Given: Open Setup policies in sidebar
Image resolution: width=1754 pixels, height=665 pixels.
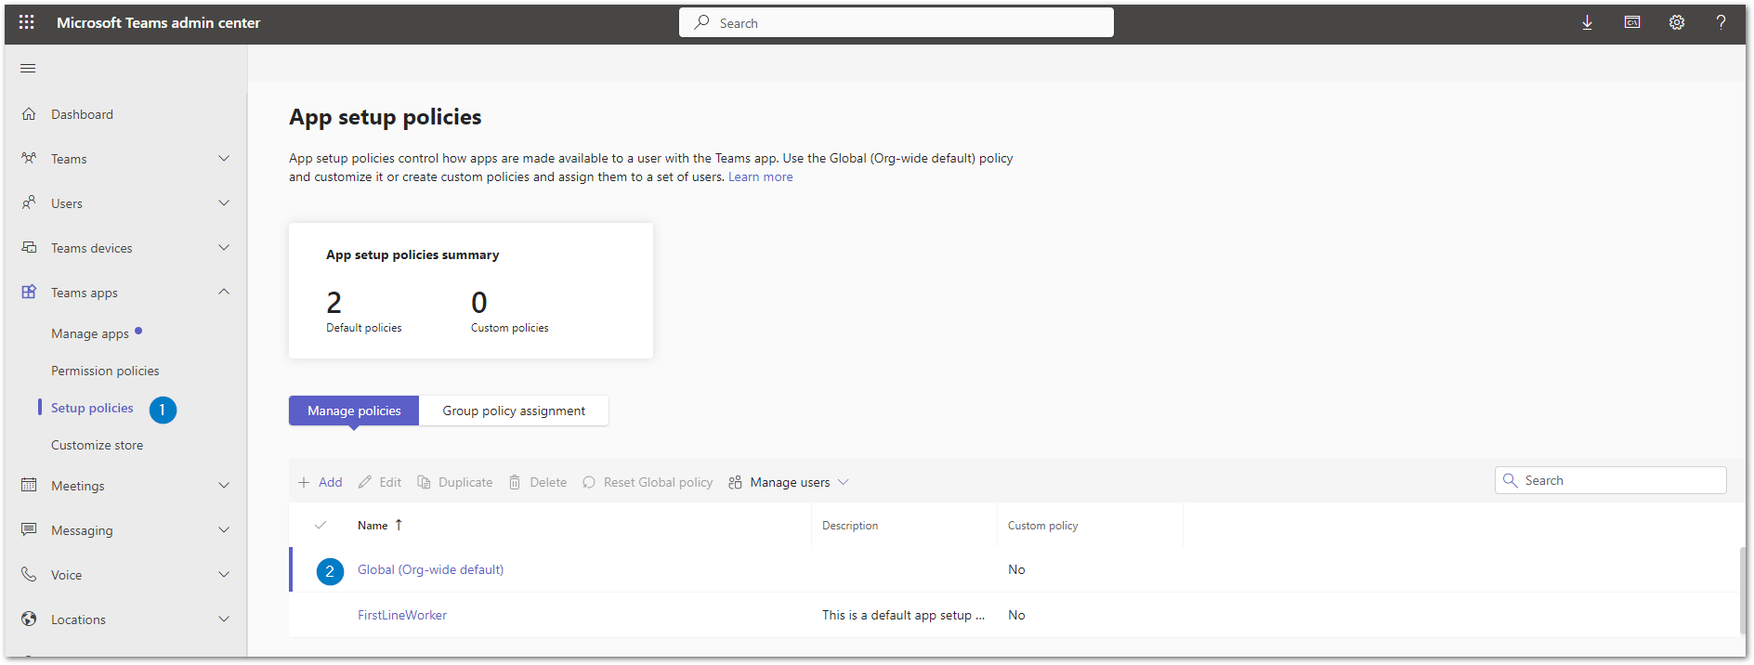Looking at the screenshot, I should pyautogui.click(x=92, y=408).
